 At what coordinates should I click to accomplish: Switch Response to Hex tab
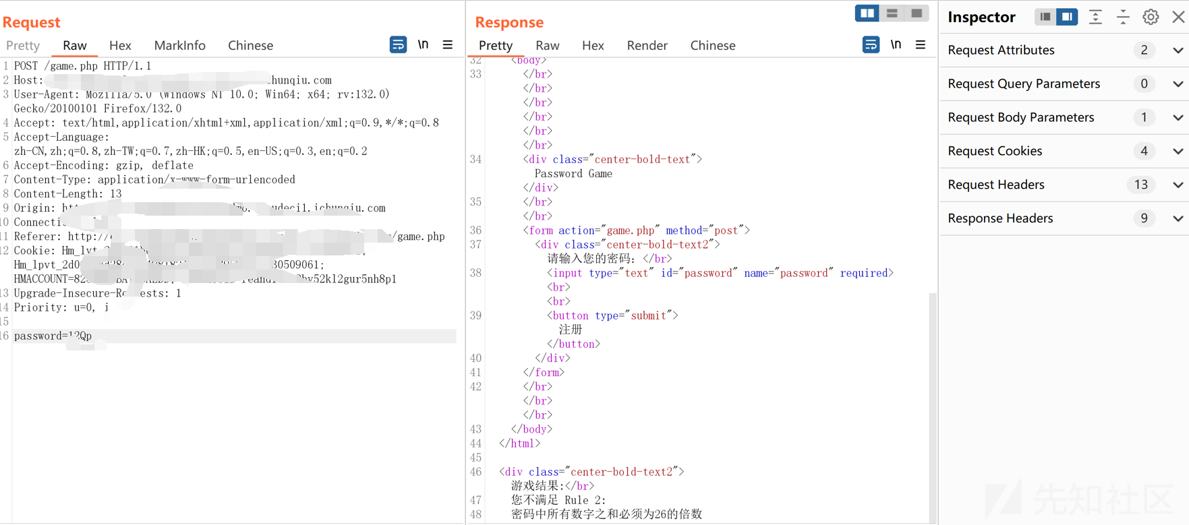593,45
